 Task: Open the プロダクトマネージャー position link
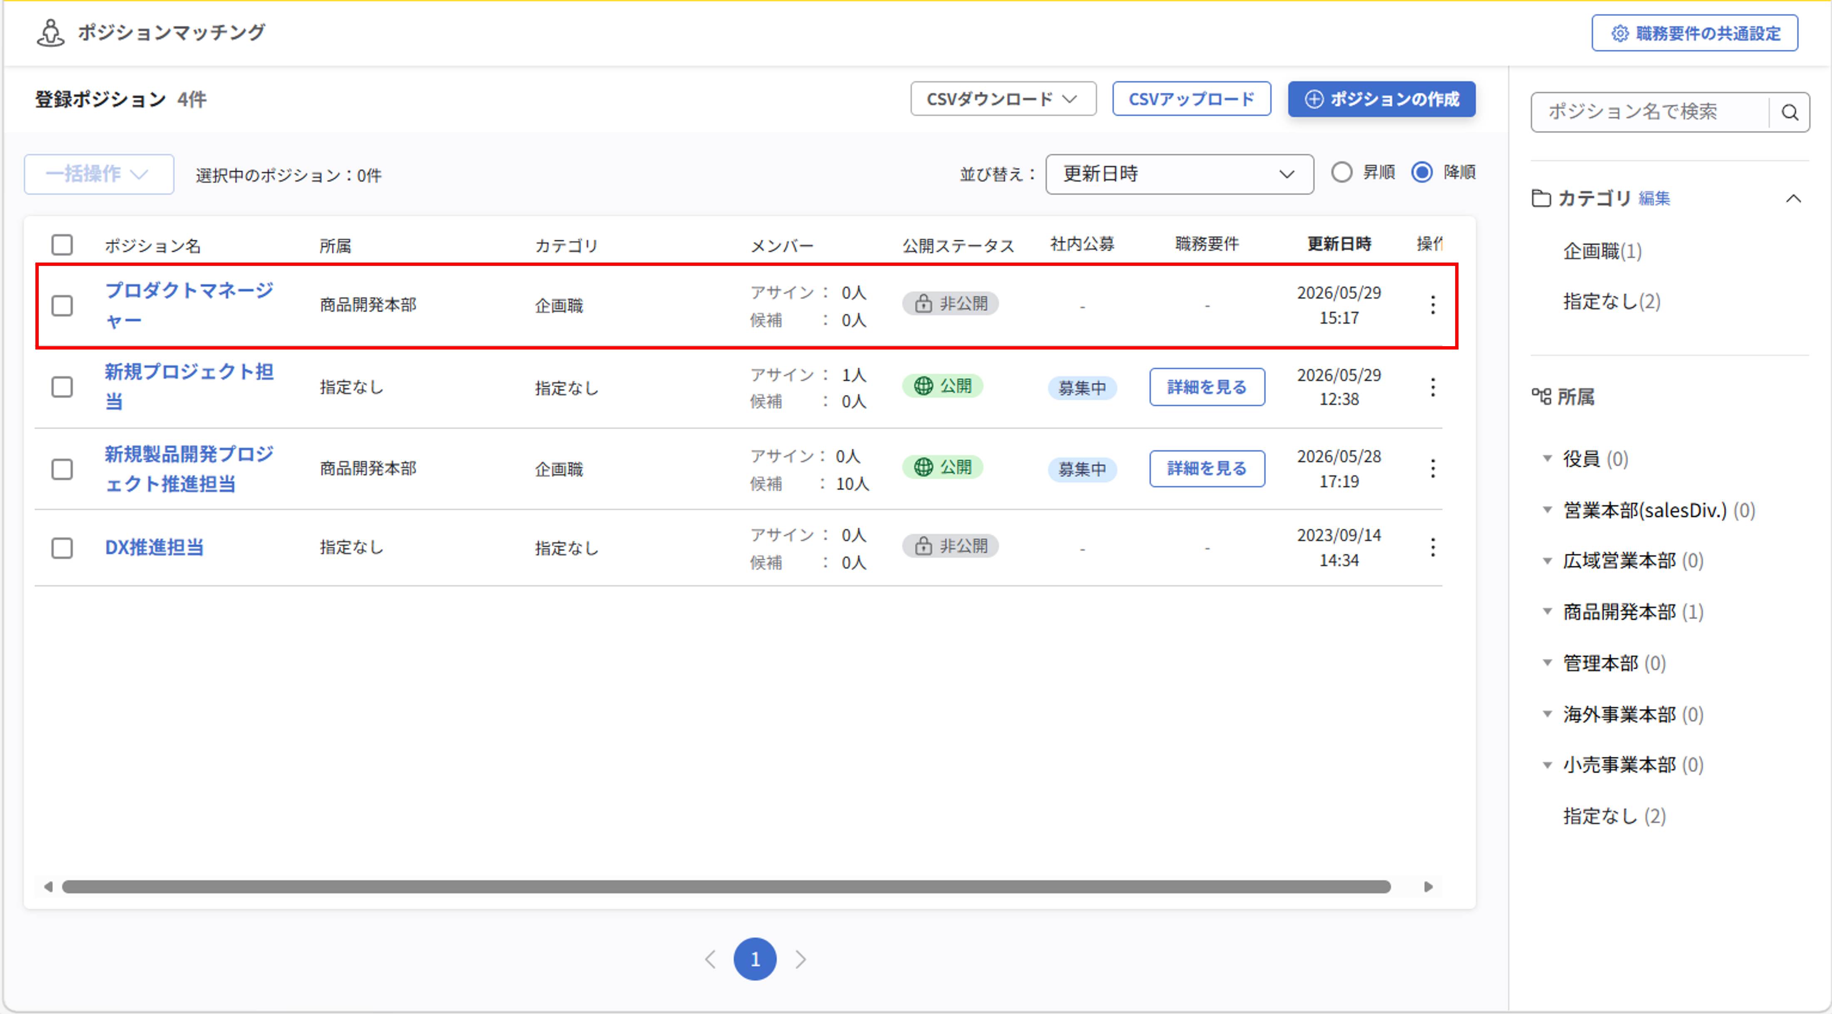point(189,305)
